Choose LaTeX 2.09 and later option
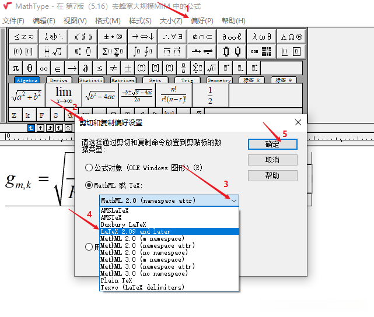This screenshot has height=317, width=374. pyautogui.click(x=169, y=231)
